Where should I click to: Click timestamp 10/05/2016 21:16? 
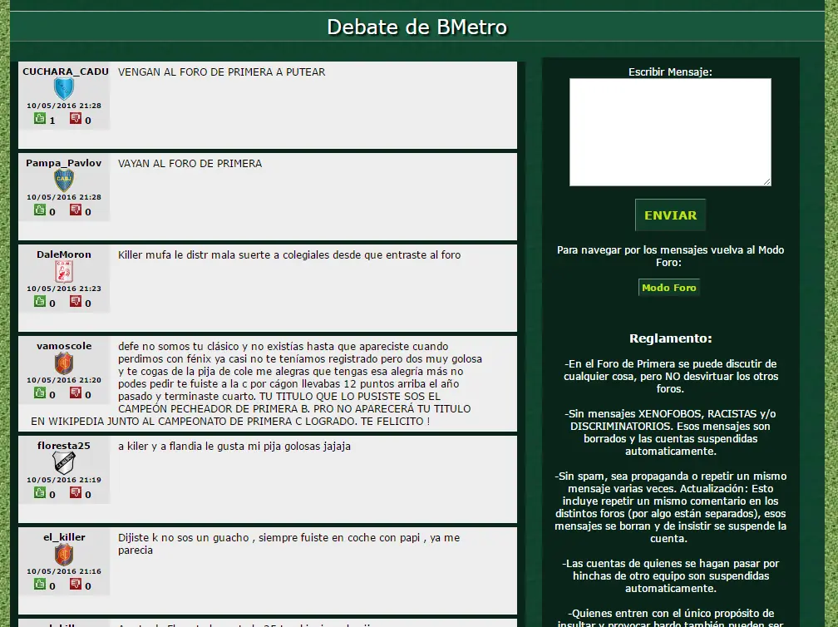click(x=63, y=571)
